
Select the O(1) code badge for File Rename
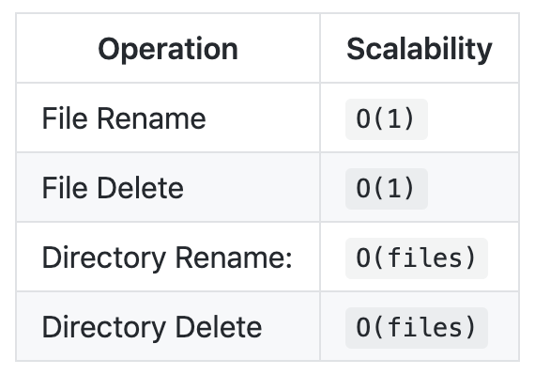tap(387, 119)
